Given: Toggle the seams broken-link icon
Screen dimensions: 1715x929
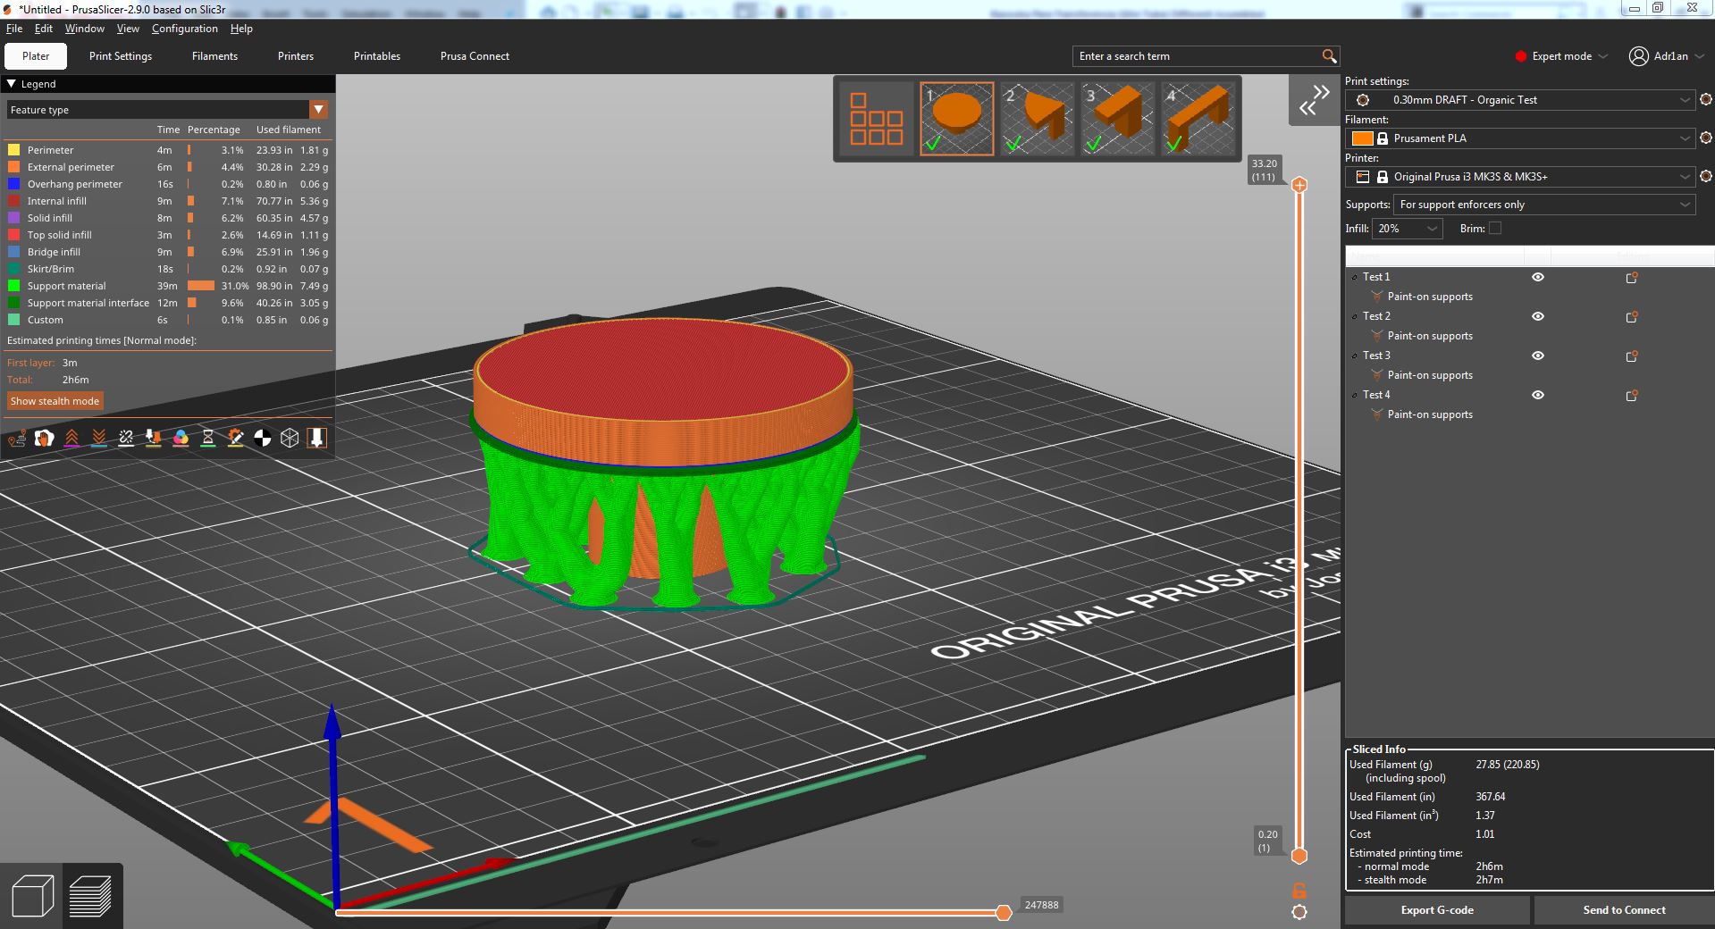Looking at the screenshot, I should (126, 438).
